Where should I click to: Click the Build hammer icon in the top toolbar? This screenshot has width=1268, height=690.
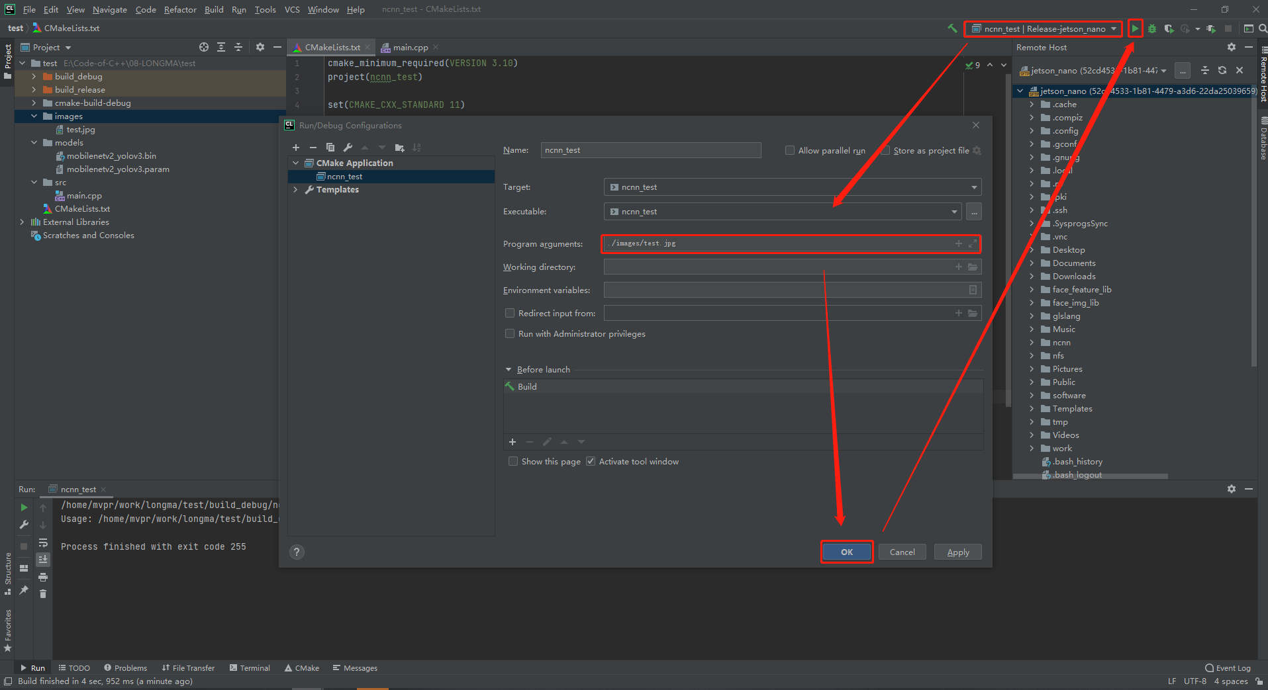point(952,28)
